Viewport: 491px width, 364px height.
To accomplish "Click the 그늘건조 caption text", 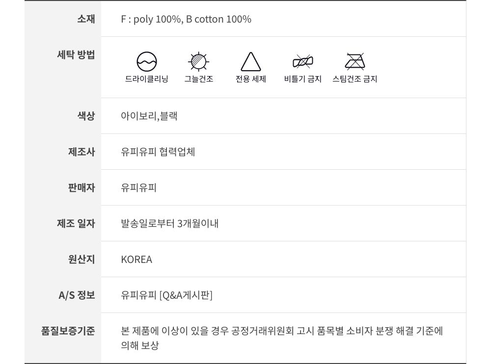I will point(199,79).
